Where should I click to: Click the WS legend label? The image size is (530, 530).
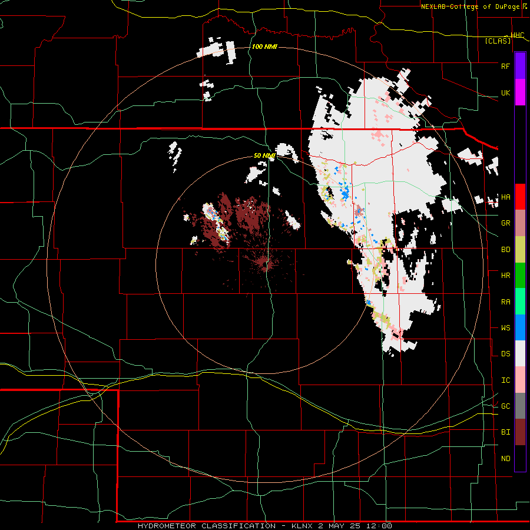point(505,328)
